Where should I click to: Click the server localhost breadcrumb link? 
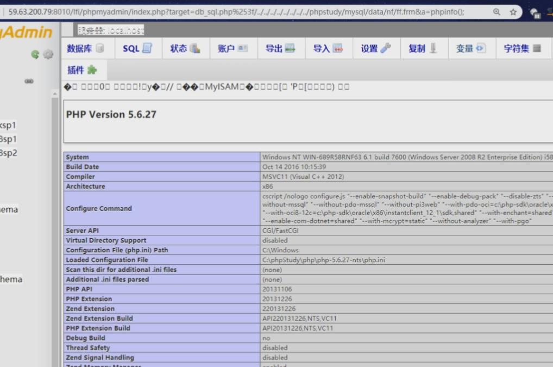coord(111,30)
